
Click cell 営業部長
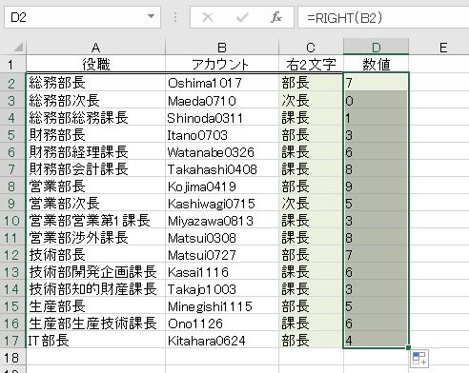95,186
